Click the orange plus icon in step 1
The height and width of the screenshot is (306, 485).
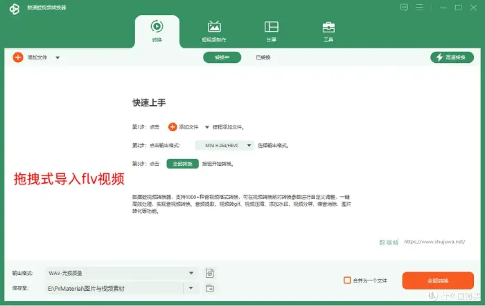click(172, 127)
